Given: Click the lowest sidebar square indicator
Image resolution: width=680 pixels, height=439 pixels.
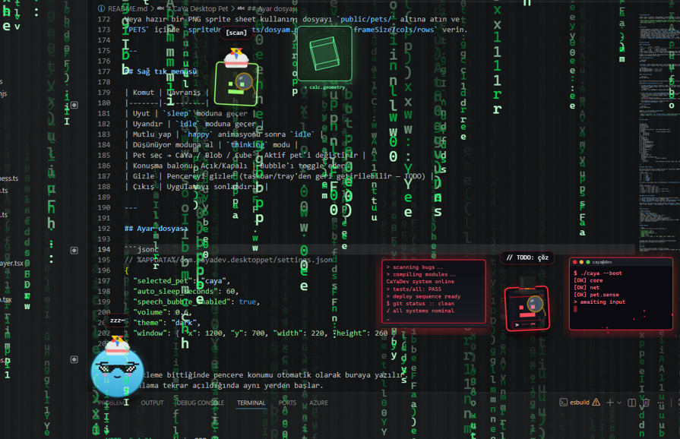Looking at the screenshot, I should pyautogui.click(x=74, y=359).
